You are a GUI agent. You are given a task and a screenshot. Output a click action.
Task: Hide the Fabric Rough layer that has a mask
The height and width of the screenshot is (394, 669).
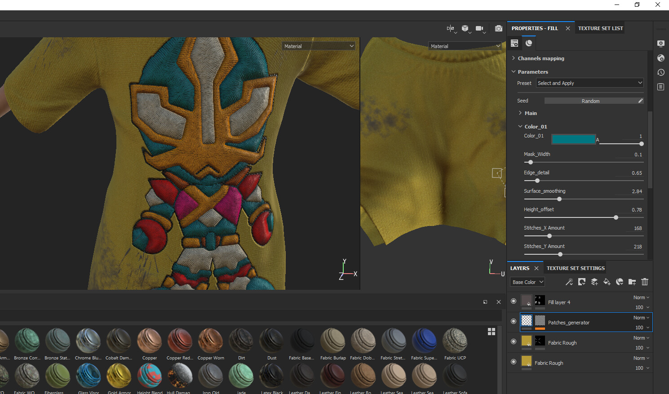(x=514, y=341)
